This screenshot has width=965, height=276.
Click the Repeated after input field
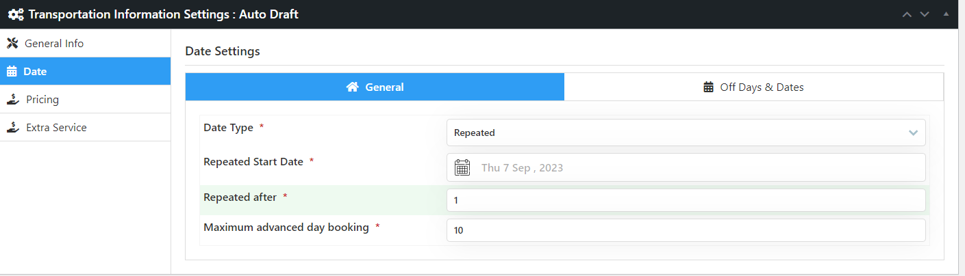(686, 200)
